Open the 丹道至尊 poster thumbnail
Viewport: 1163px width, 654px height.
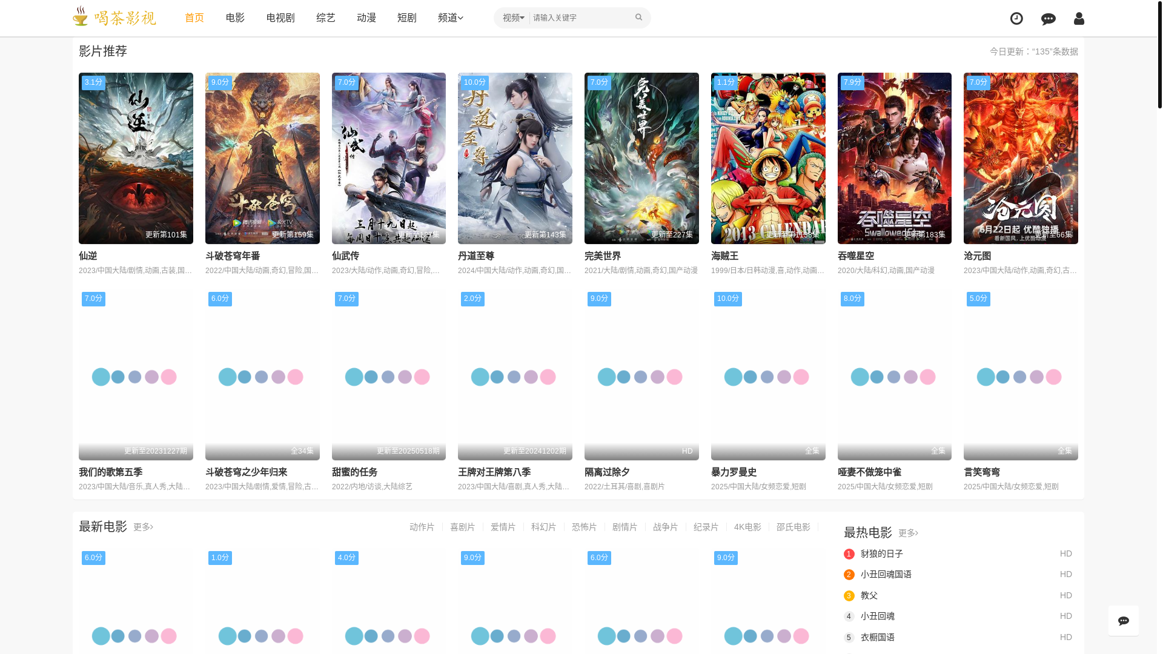[x=515, y=158]
